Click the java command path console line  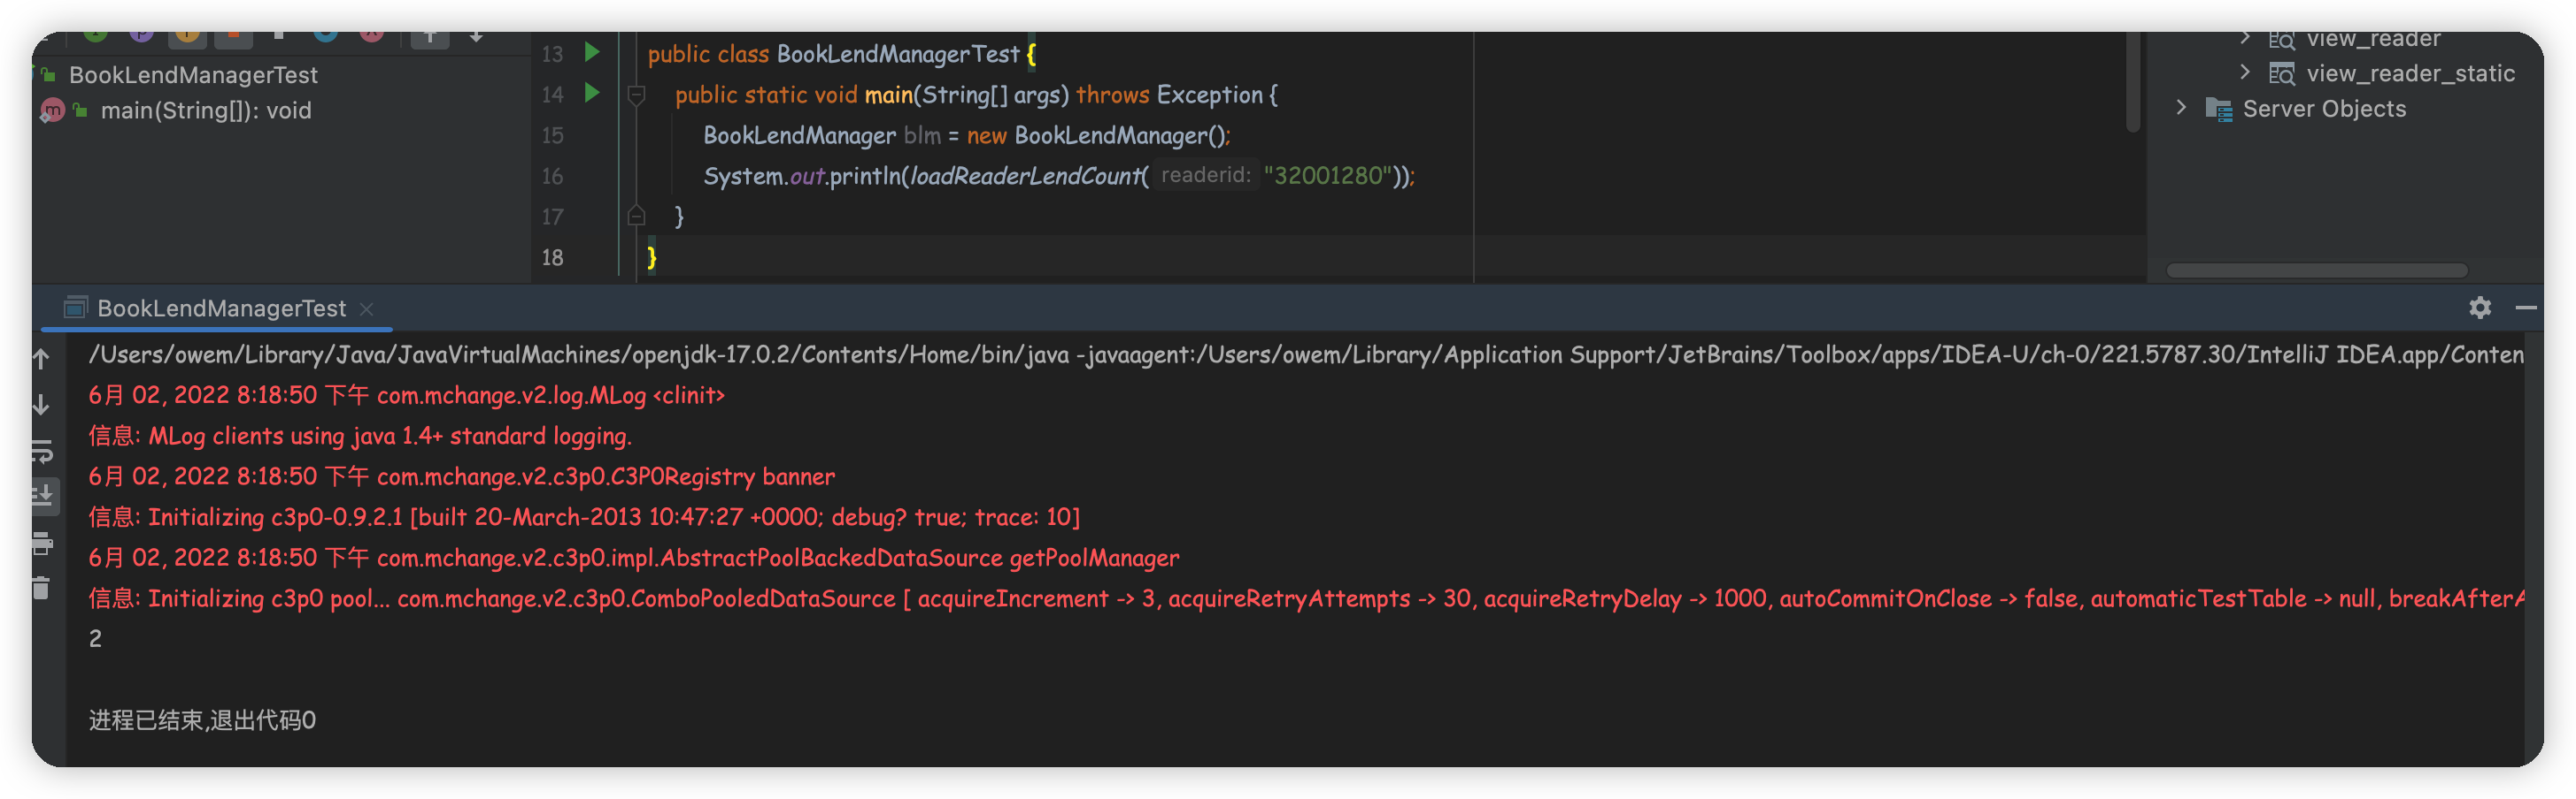coord(1305,355)
